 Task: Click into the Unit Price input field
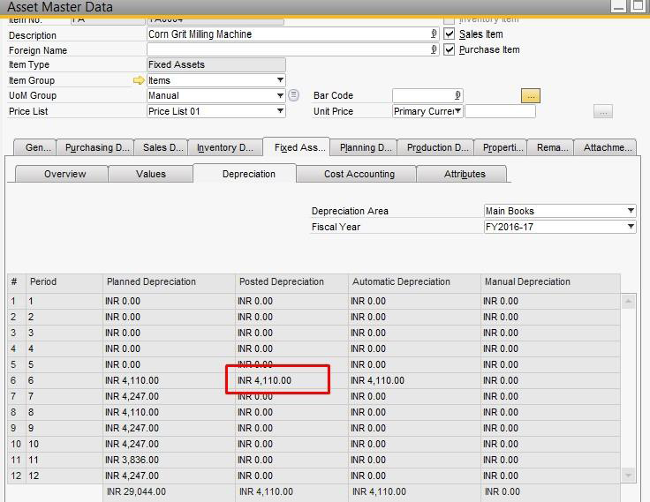click(500, 111)
